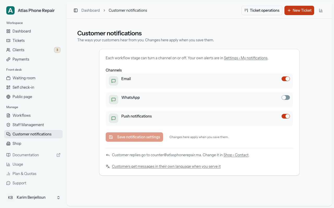The width and height of the screenshot is (334, 208).
Task: Open Support in the sidebar
Action: point(33,183)
